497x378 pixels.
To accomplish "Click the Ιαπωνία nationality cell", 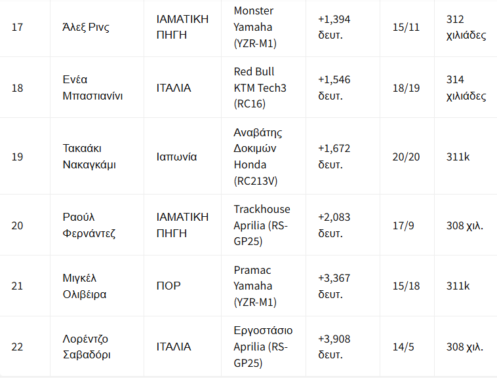I will pyautogui.click(x=182, y=156).
